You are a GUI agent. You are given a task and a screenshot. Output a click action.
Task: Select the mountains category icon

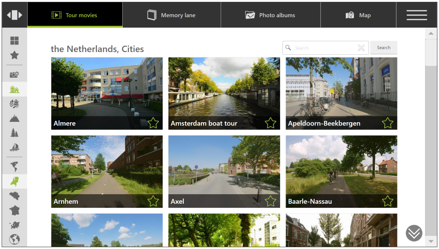[14, 119]
